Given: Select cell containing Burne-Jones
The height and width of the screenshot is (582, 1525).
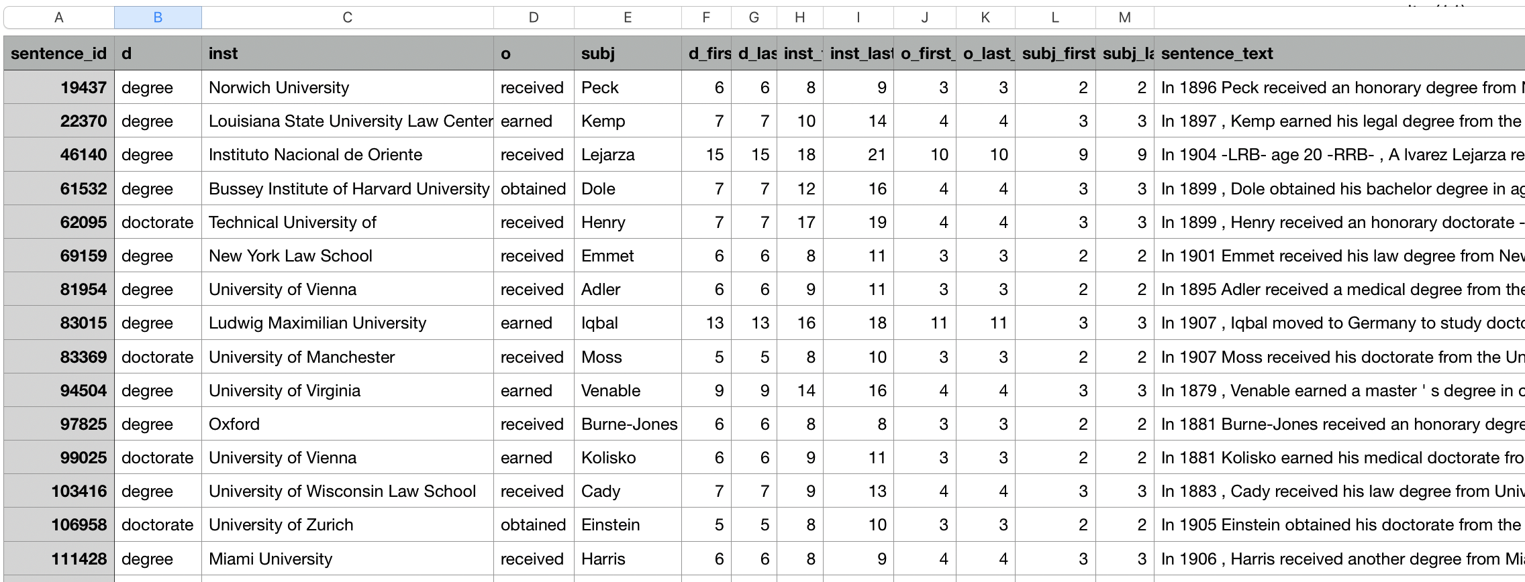Looking at the screenshot, I should click(628, 424).
